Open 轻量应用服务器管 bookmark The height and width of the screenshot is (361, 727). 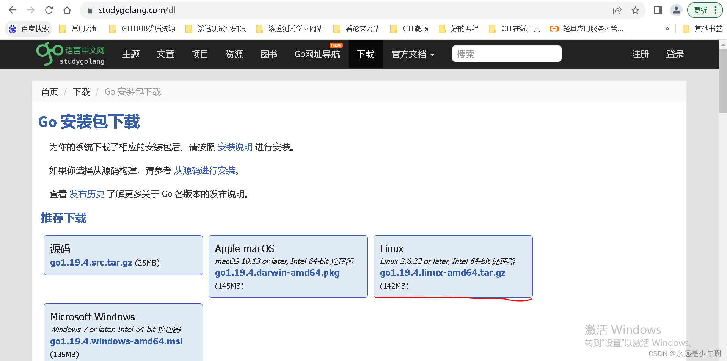(586, 29)
